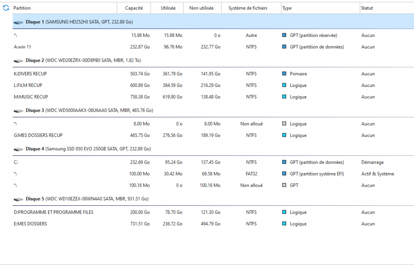Select the A:win 11 partition row

click(x=23, y=47)
